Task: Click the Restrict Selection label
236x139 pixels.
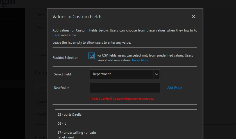Action: [65, 58]
